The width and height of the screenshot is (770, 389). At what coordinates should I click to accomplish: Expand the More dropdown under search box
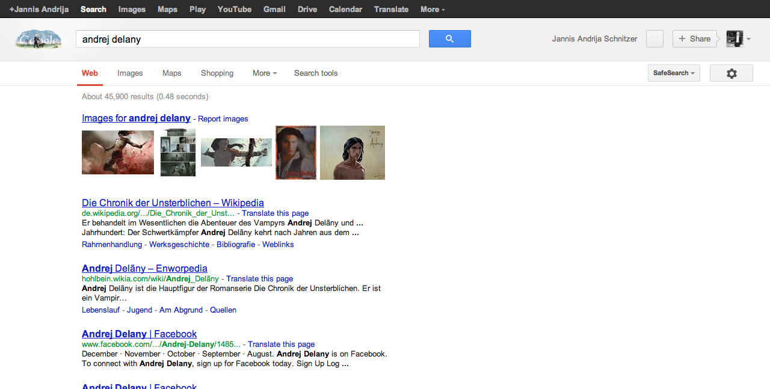(x=265, y=73)
